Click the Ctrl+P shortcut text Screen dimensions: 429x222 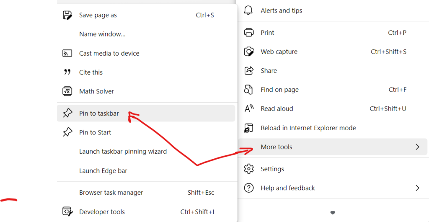tap(397, 33)
